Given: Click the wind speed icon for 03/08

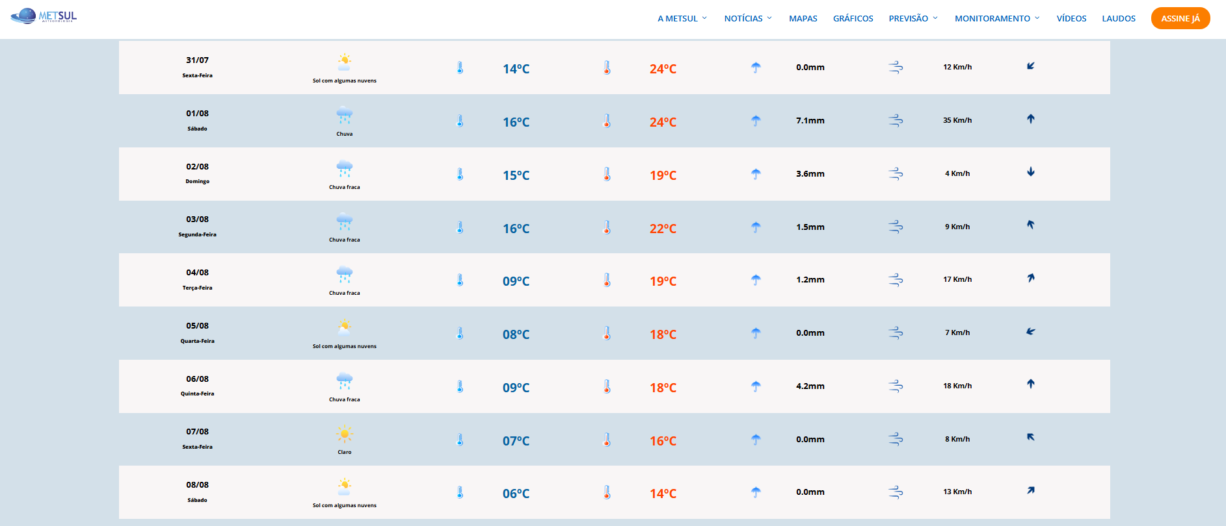Looking at the screenshot, I should (x=896, y=227).
